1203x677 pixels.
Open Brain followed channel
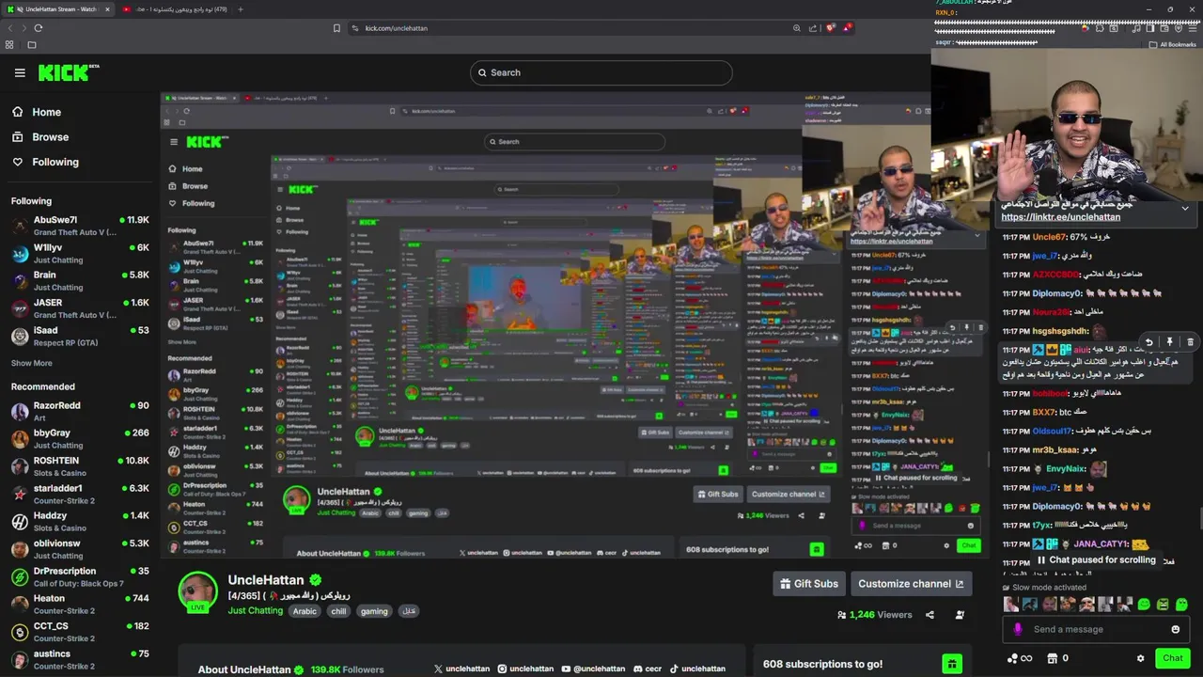pos(80,281)
